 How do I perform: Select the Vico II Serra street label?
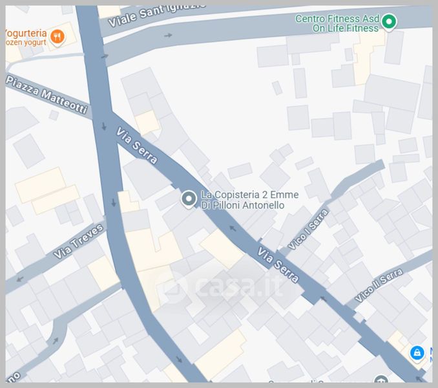379,285
